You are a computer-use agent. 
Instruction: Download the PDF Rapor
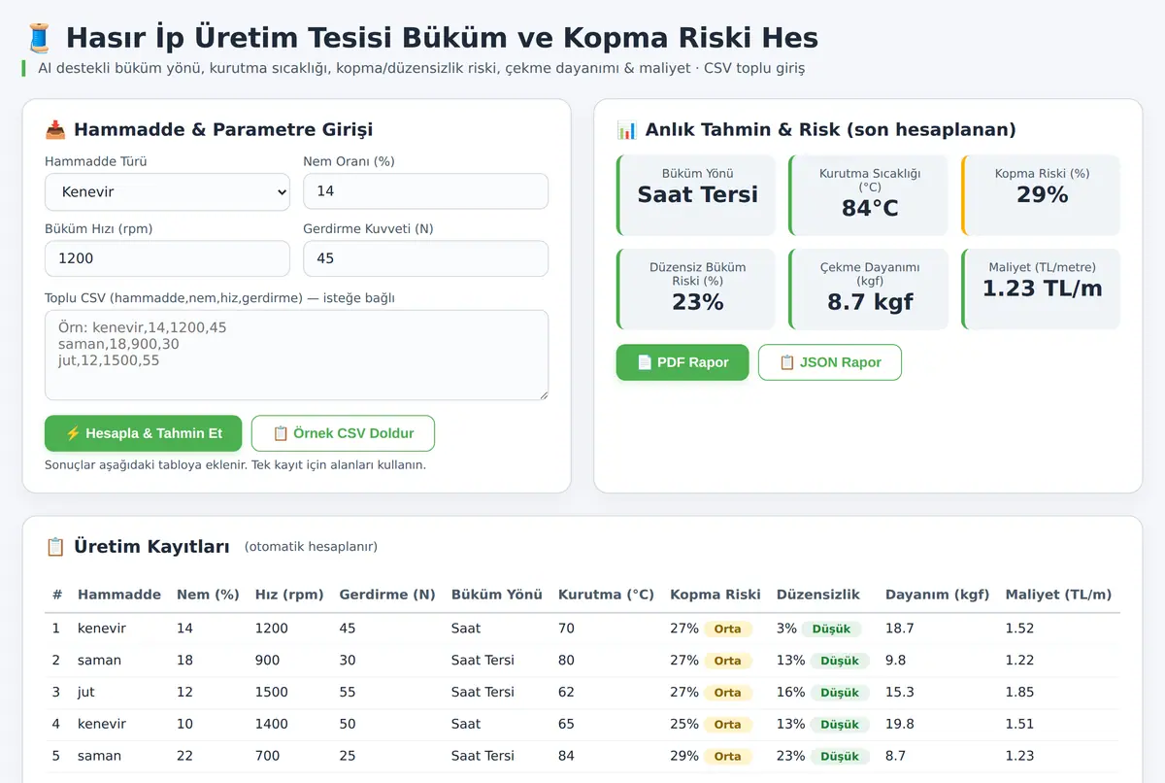682,362
